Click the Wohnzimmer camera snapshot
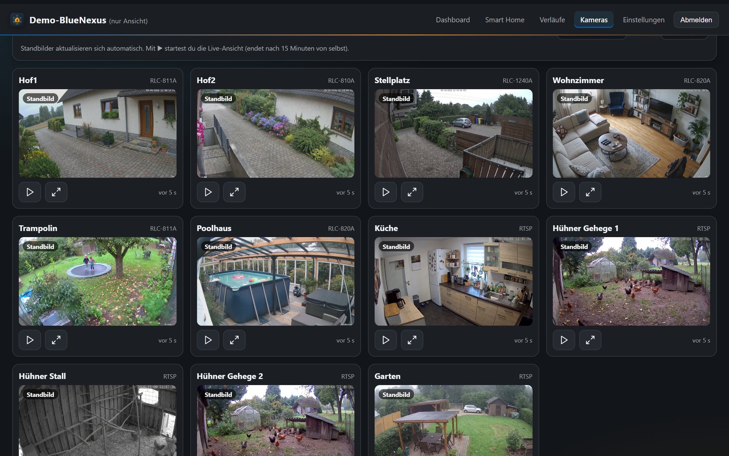This screenshot has height=456, width=729. [631, 133]
